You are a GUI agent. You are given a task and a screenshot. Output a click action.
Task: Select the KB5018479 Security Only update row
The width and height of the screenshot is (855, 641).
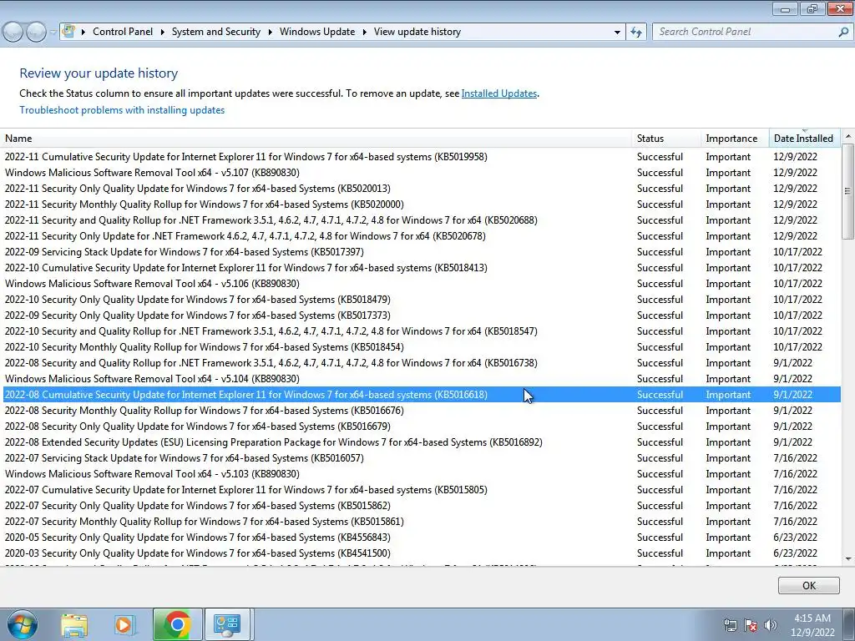[x=422, y=300]
